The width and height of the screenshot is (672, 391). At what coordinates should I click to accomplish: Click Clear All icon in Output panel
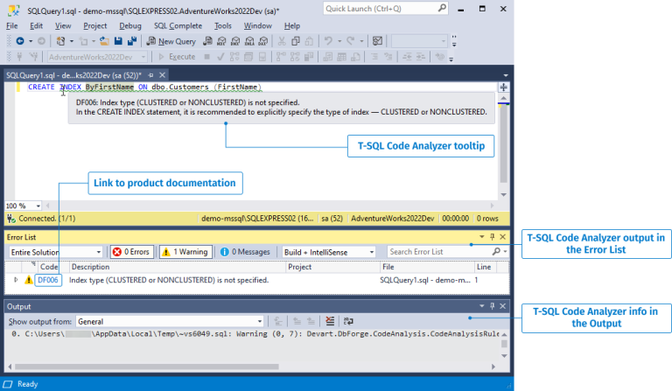[x=330, y=321]
